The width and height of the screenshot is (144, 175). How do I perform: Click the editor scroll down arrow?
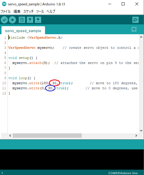[141, 131]
